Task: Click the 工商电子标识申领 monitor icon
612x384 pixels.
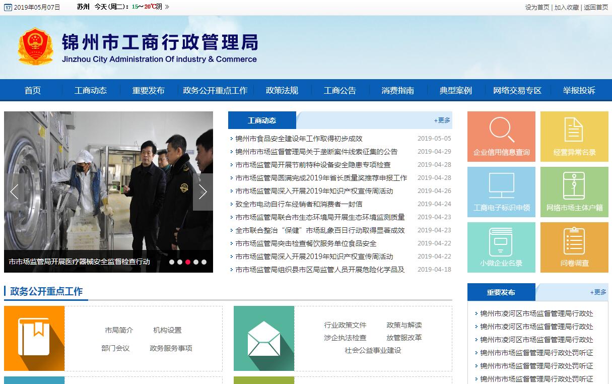Action: [x=501, y=186]
